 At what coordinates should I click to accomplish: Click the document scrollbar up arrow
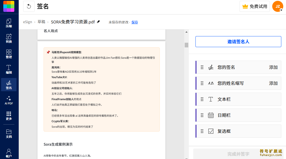tap(186, 32)
